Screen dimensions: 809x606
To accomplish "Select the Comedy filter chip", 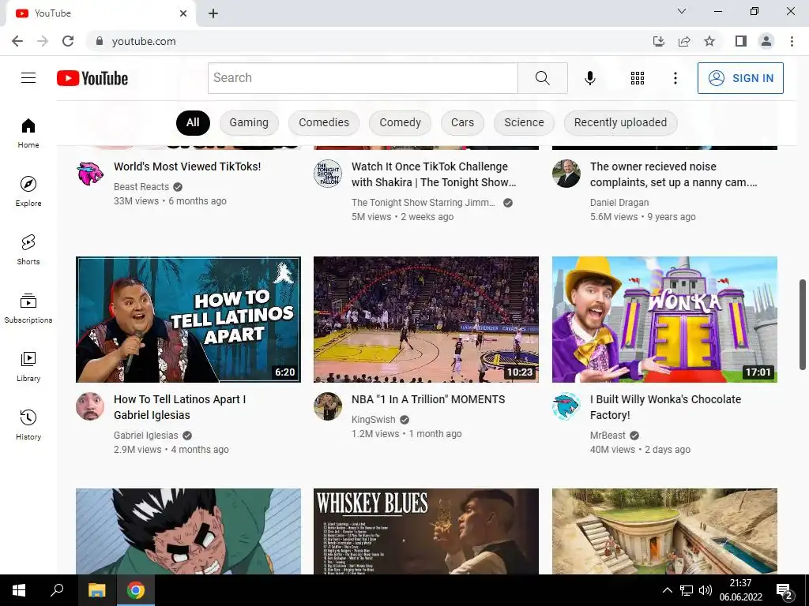I will [400, 122].
